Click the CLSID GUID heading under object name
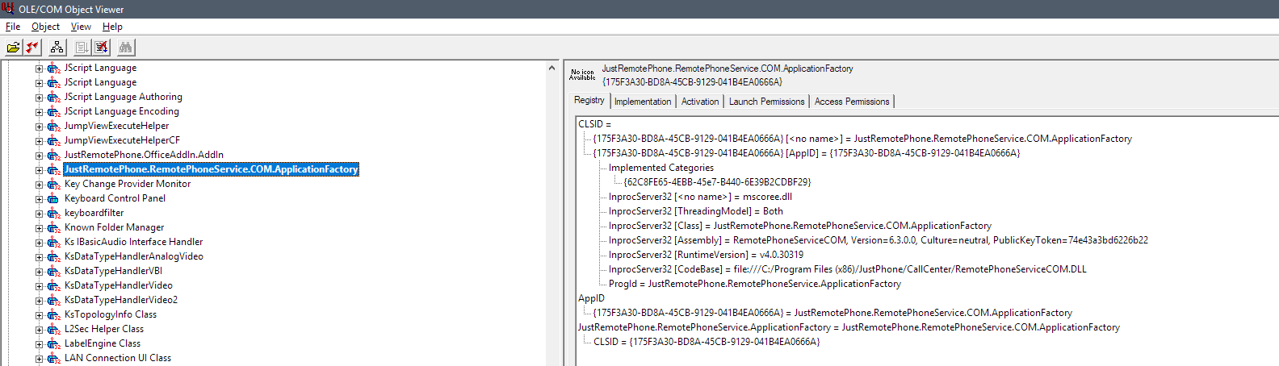The height and width of the screenshot is (366, 1279). tap(692, 82)
